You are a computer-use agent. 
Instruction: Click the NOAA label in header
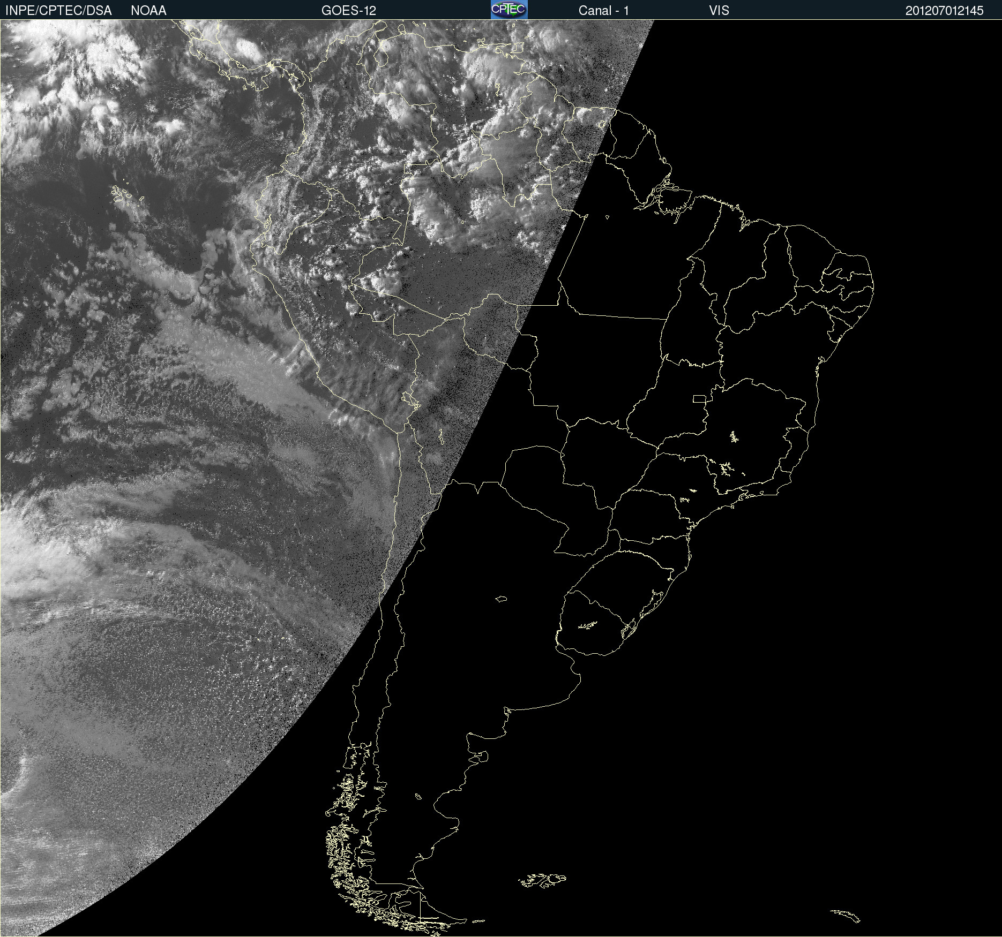pos(148,11)
